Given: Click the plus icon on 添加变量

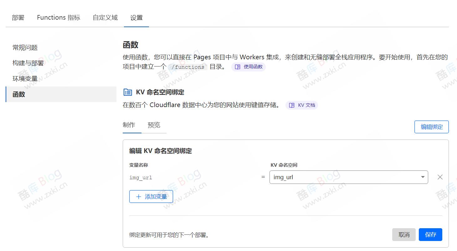Looking at the screenshot, I should [138, 196].
